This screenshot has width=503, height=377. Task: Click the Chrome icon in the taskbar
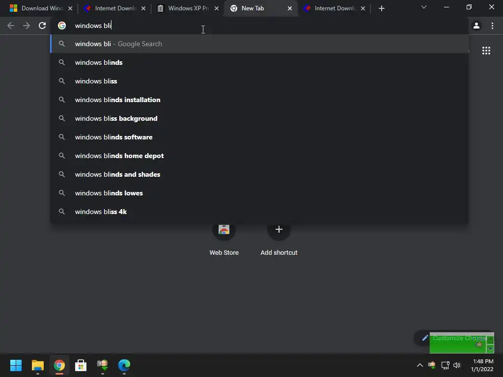59,365
